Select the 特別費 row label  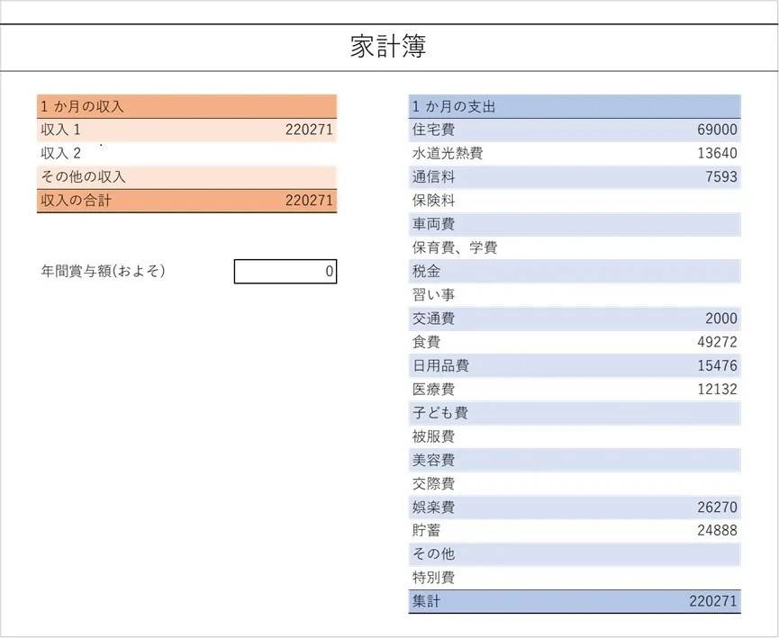433,578
